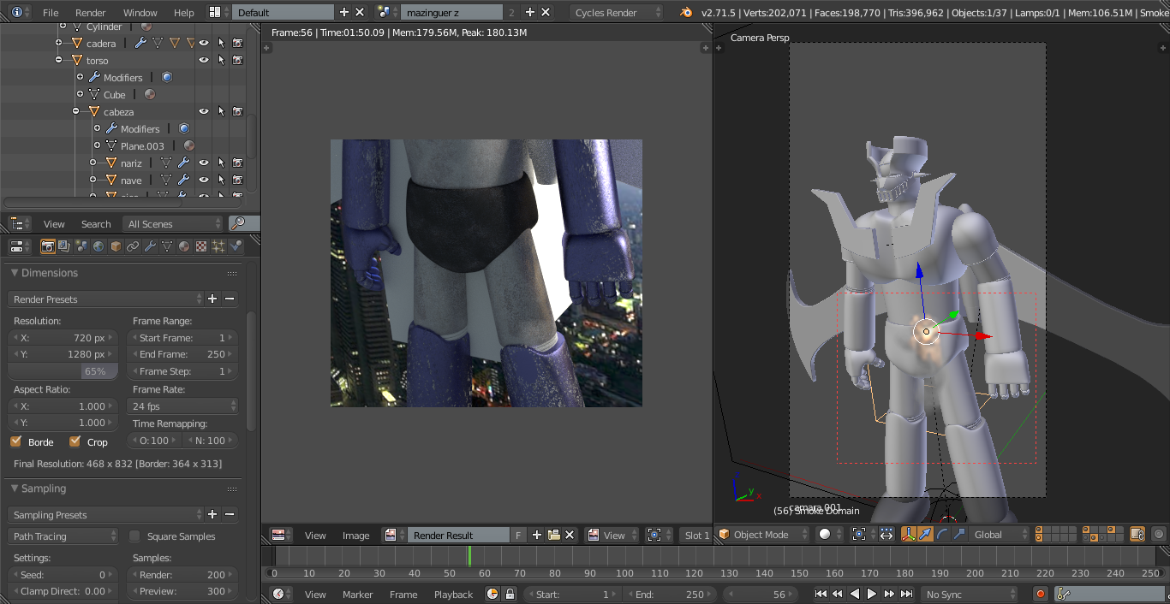Open the Object Mode dropdown

tap(762, 535)
